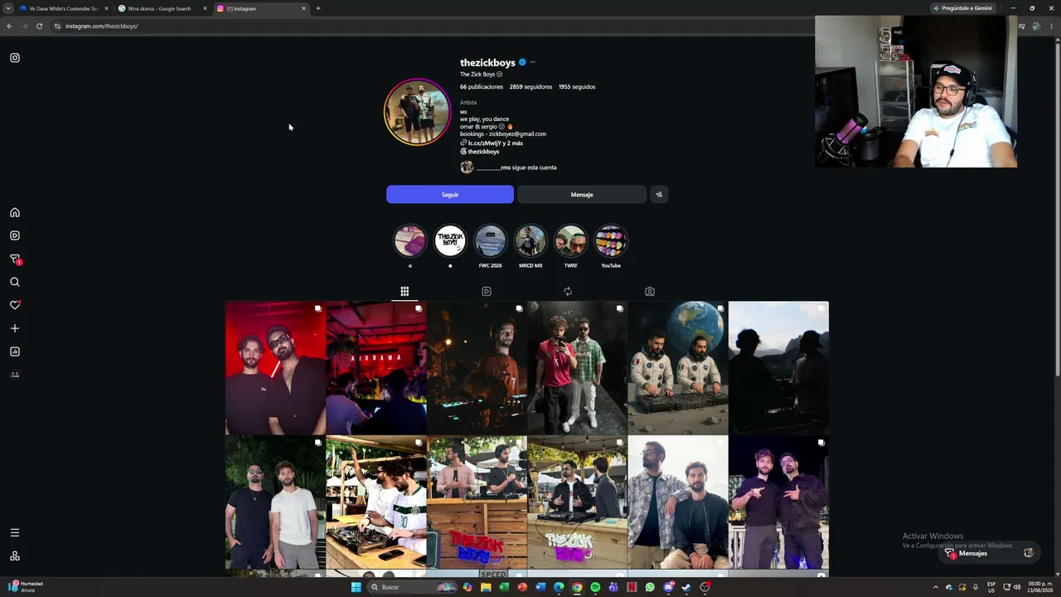
Task: Open The Zick Boys logo story highlight
Action: (x=450, y=241)
